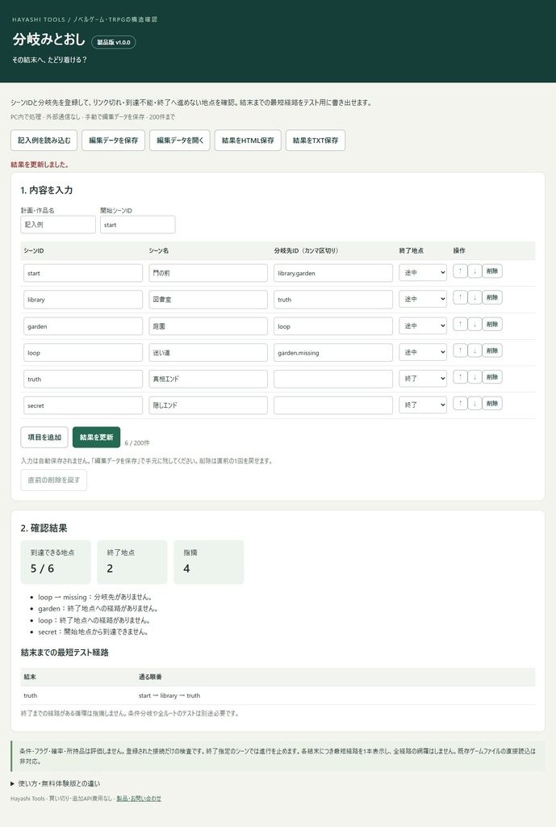The width and height of the screenshot is (556, 827).
Task: Click the 終了地点 2 summary card
Action: pyautogui.click(x=132, y=562)
